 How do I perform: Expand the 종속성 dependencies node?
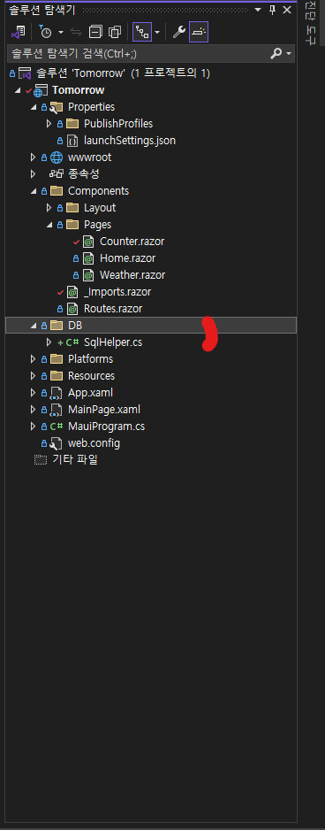[x=34, y=174]
